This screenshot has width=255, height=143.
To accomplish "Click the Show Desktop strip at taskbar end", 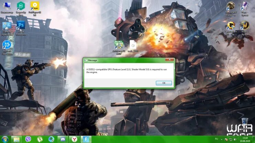I will click(254, 139).
